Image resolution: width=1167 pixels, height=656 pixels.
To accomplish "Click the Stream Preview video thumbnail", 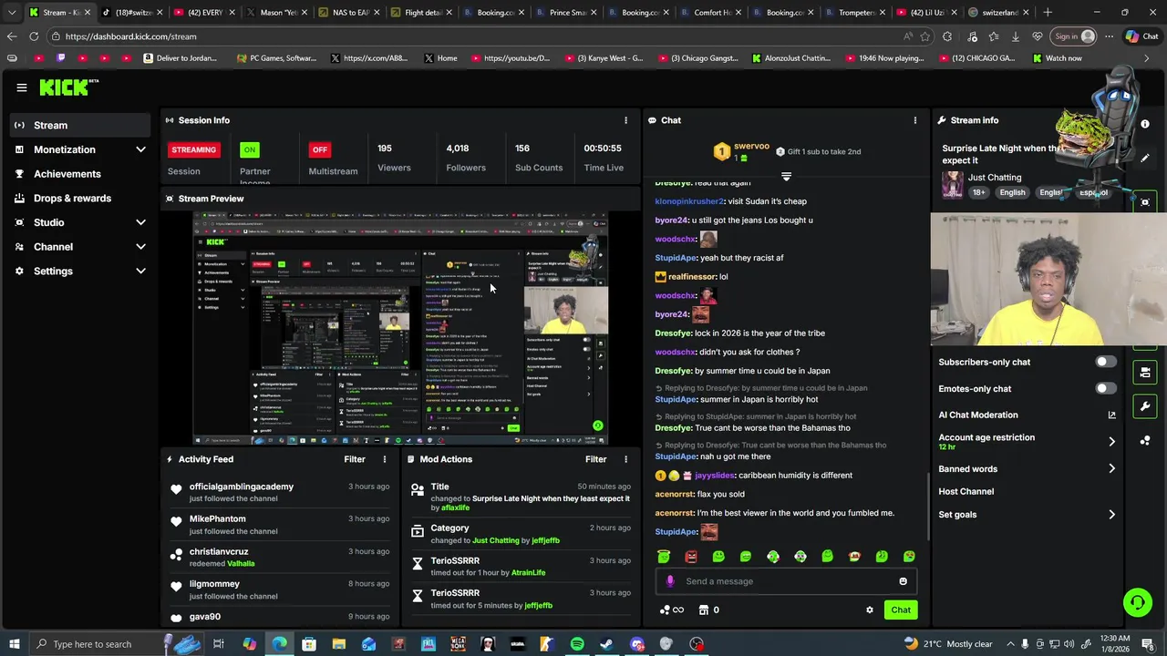I will tap(400, 328).
